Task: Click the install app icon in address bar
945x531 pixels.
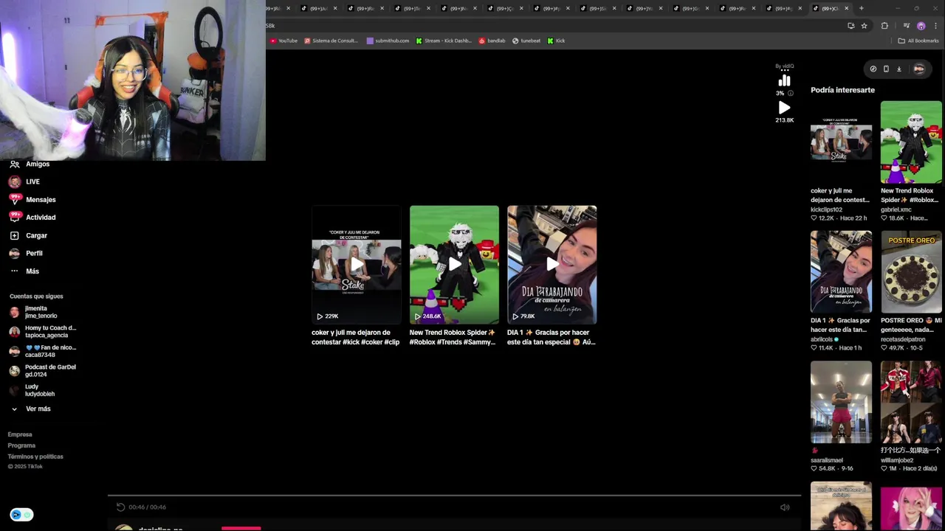Action: coord(850,26)
